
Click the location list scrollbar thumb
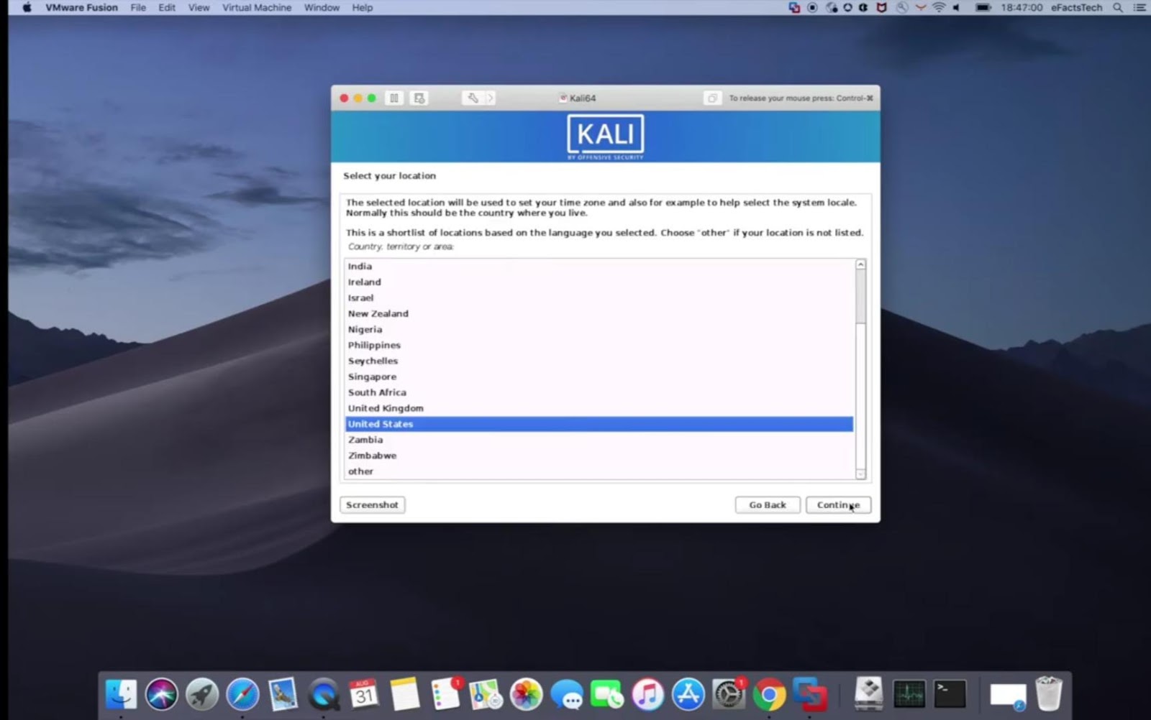(860, 297)
